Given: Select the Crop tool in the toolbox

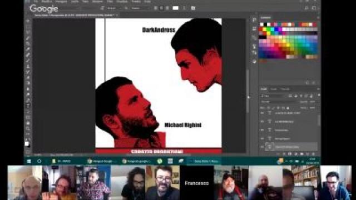Looking at the screenshot, I should click(28, 43).
